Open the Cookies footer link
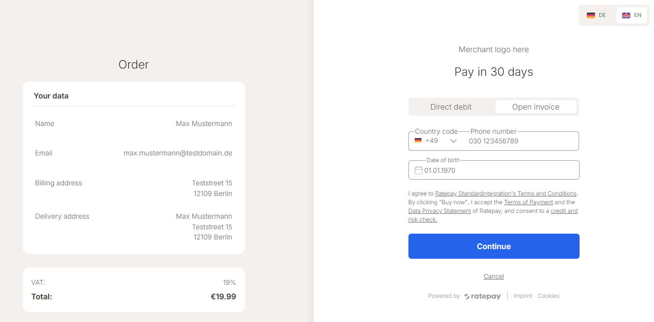Image resolution: width=654 pixels, height=322 pixels. [x=549, y=296]
